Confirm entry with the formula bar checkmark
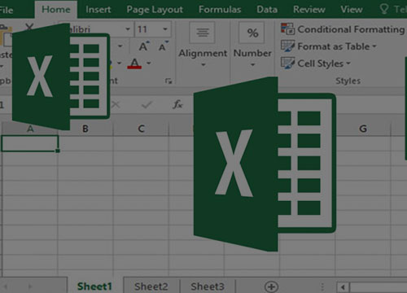407x293 pixels. [x=147, y=104]
